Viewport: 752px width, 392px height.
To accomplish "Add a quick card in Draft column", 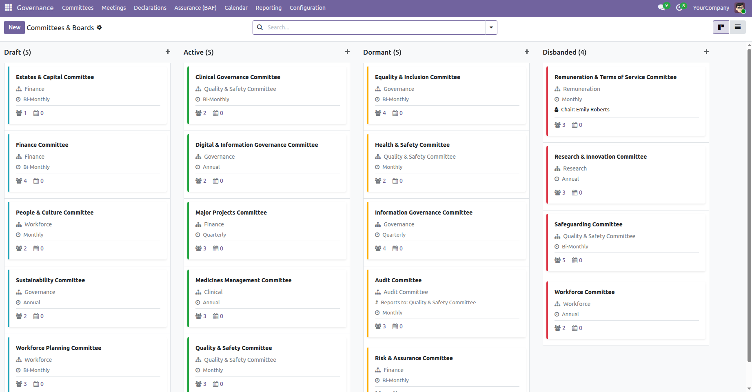I will 168,52.
